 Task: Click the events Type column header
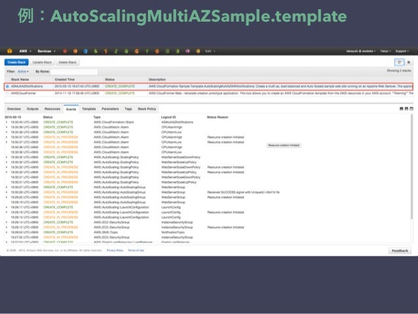tap(97, 117)
